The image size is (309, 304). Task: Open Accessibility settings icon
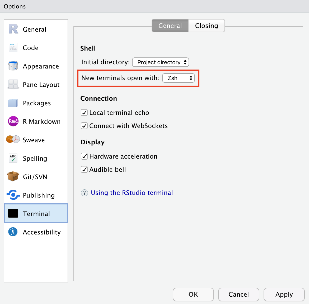[13, 232]
